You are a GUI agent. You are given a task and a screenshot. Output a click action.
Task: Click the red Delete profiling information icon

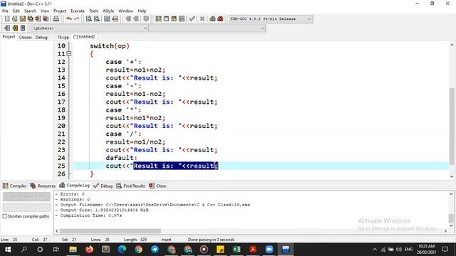coord(220,19)
